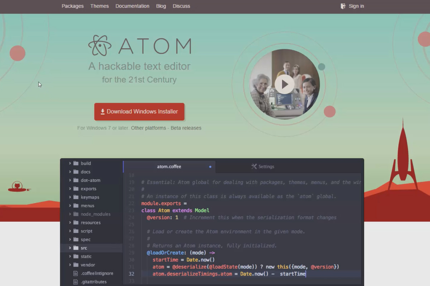The width and height of the screenshot is (430, 286).
Task: Click the '@loadOrCreate: (mode) ->' code line
Action: pos(181,252)
